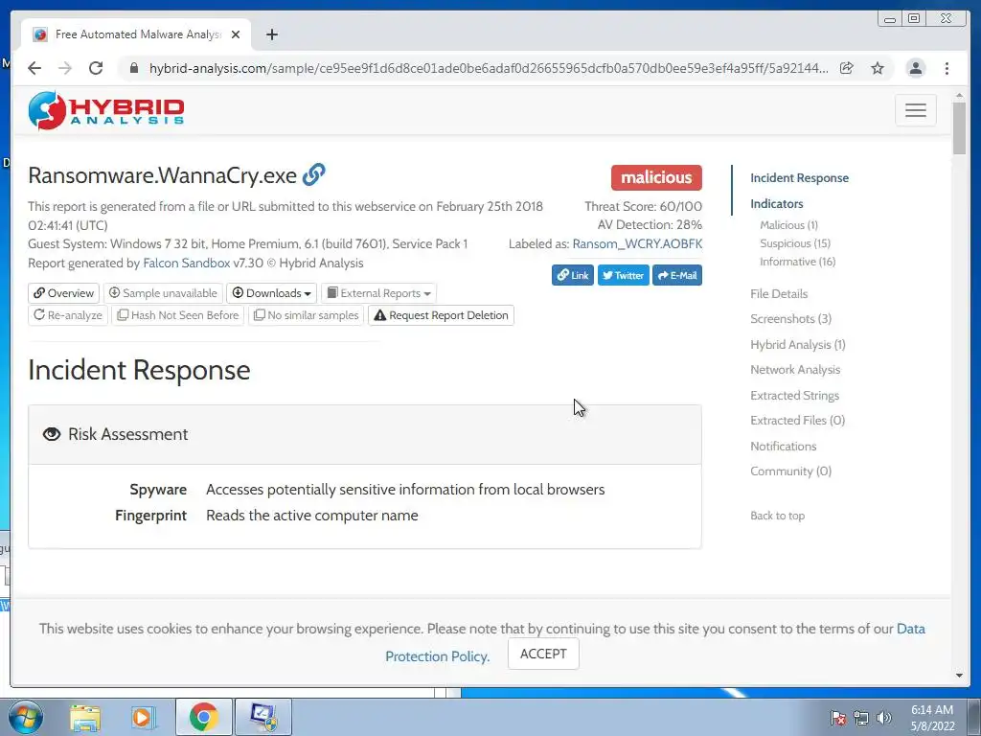Click the padlock site info icon
Image resolution: width=981 pixels, height=736 pixels.
click(133, 68)
